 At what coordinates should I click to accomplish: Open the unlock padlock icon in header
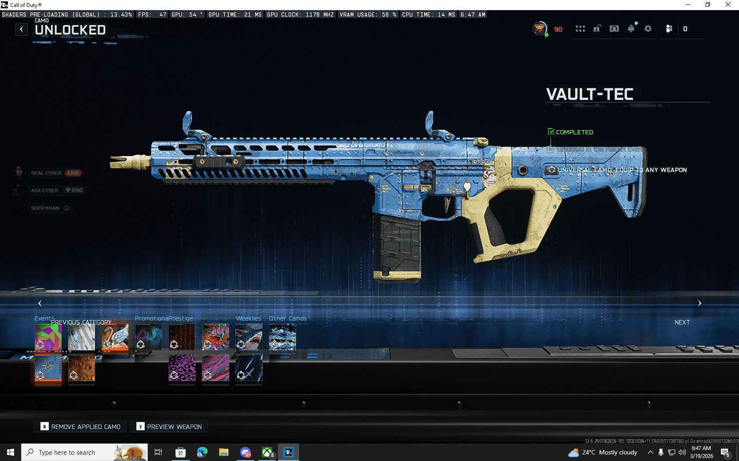pyautogui.click(x=597, y=29)
